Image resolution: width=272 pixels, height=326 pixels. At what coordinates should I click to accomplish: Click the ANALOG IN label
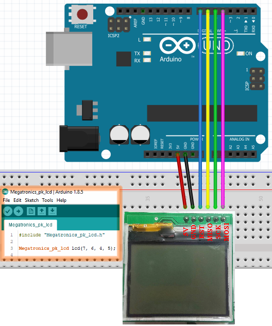tap(240, 139)
